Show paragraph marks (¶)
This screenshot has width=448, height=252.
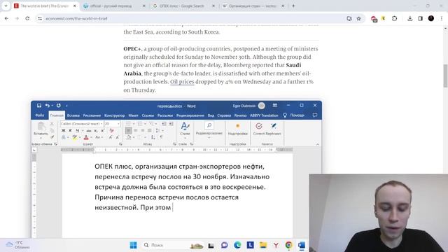pos(162,137)
